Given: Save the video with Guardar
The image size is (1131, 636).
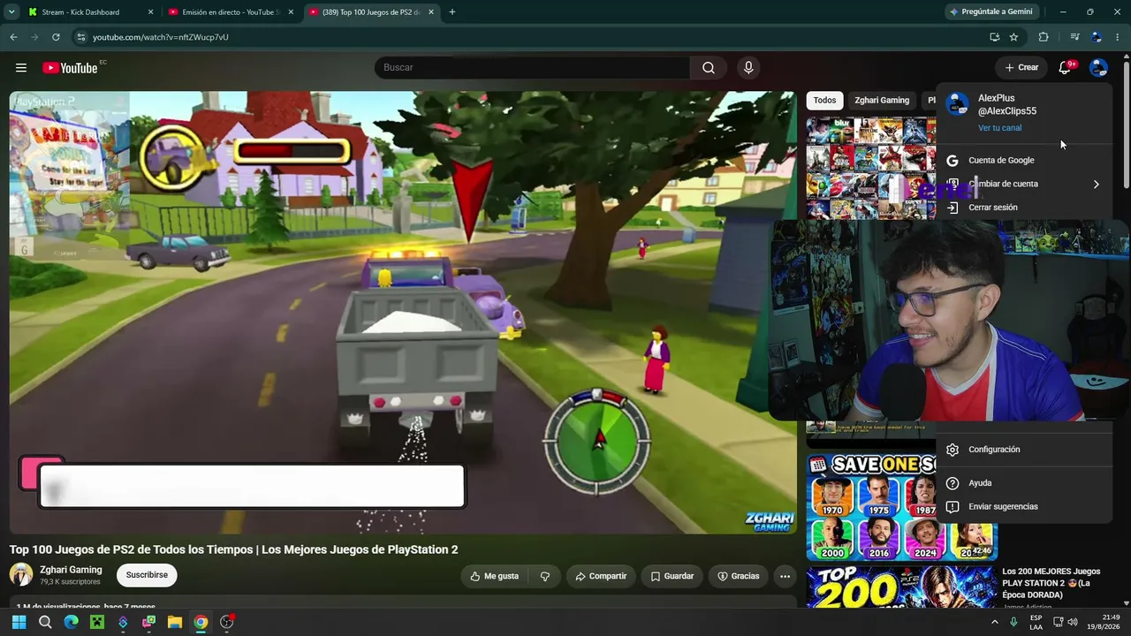Looking at the screenshot, I should tap(672, 576).
